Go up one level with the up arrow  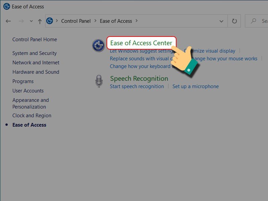coord(40,21)
